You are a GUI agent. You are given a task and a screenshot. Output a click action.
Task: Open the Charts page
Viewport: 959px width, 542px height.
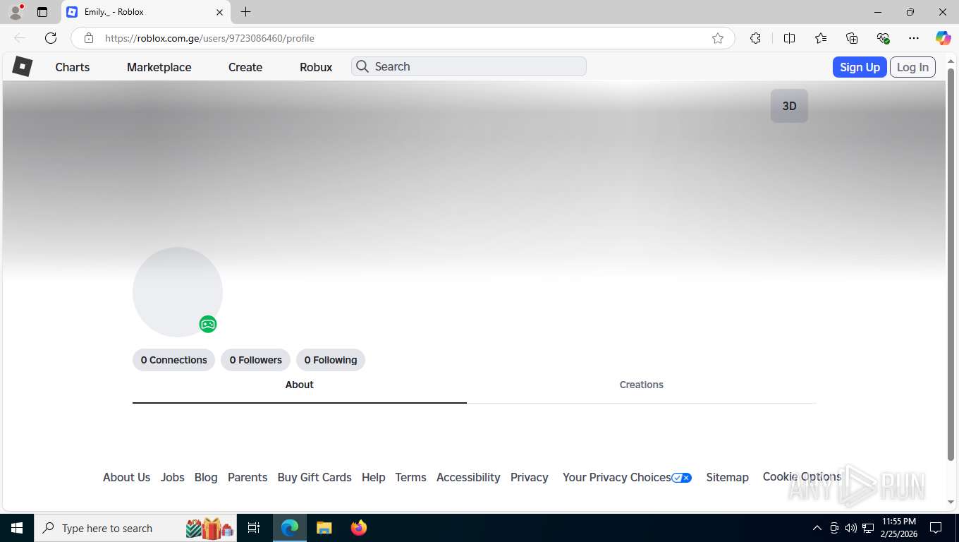click(73, 67)
